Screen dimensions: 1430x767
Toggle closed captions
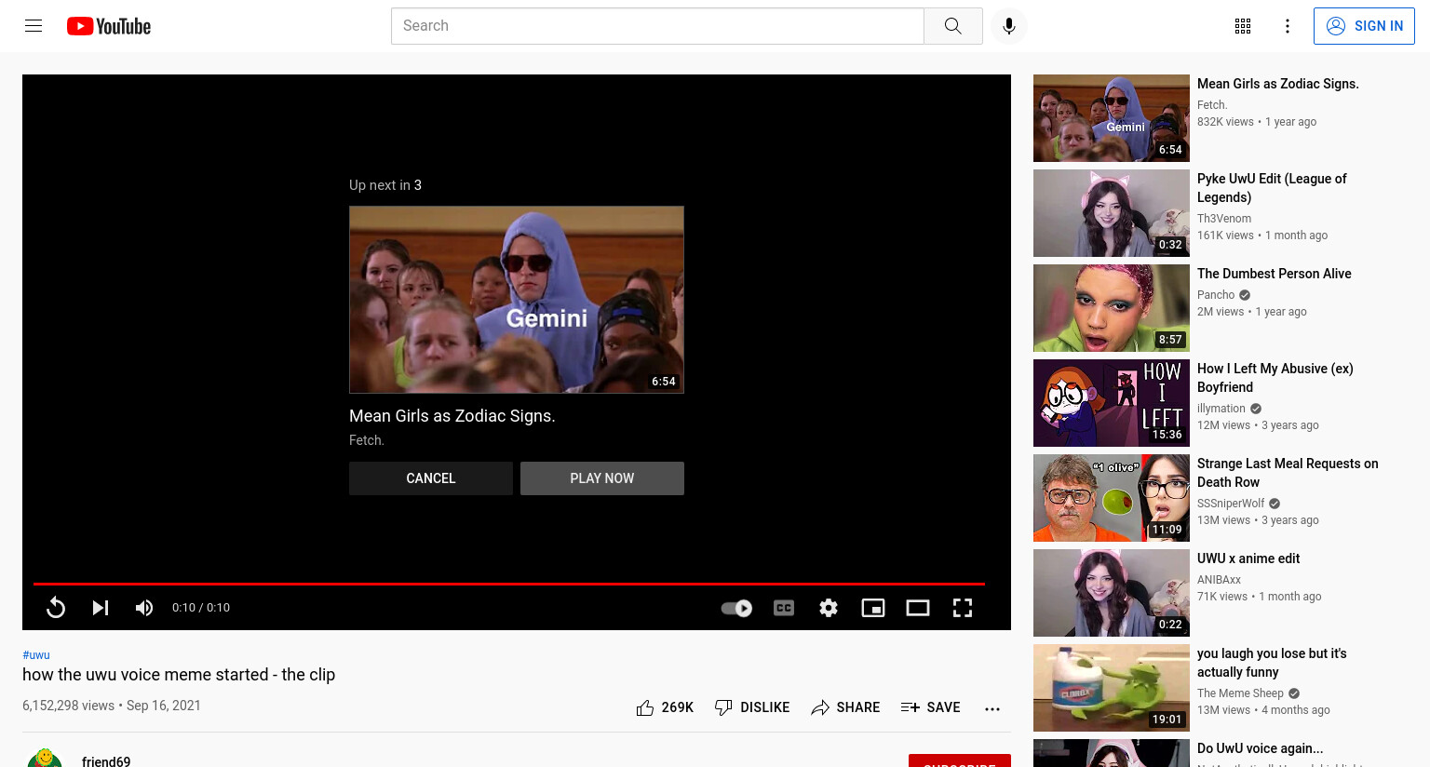[784, 608]
